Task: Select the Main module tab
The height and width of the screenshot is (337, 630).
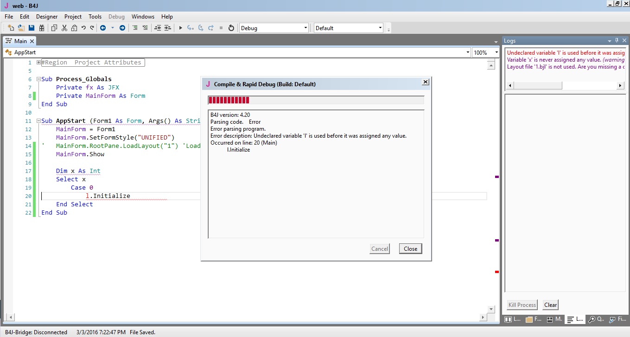Action: (x=20, y=41)
